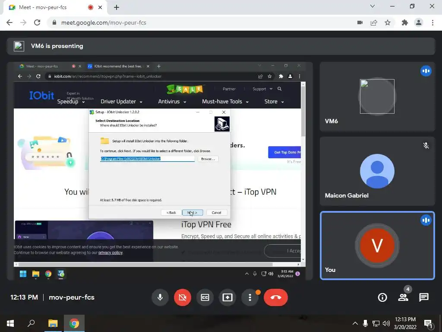
Task: Click the meet.google.com address bar
Action: point(197,22)
